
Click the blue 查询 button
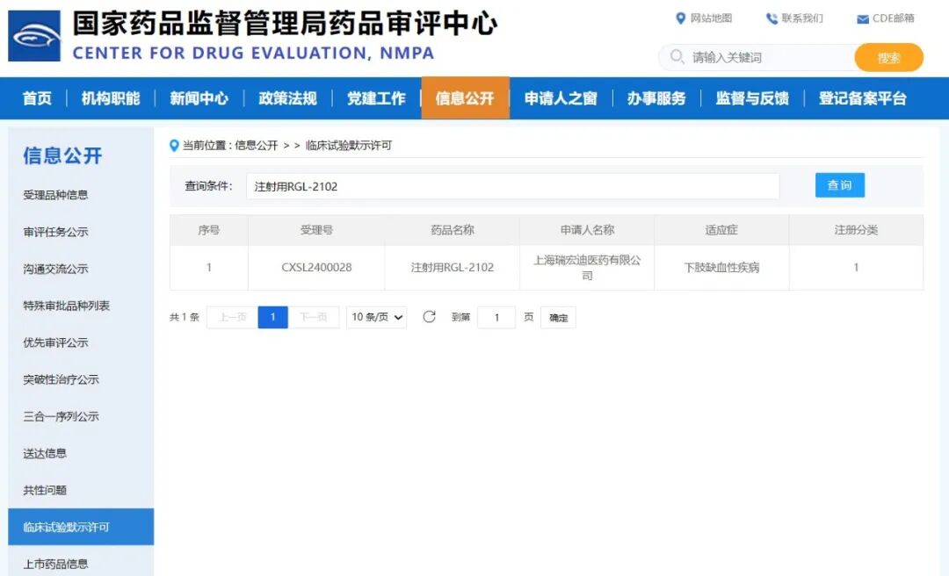[x=839, y=185]
